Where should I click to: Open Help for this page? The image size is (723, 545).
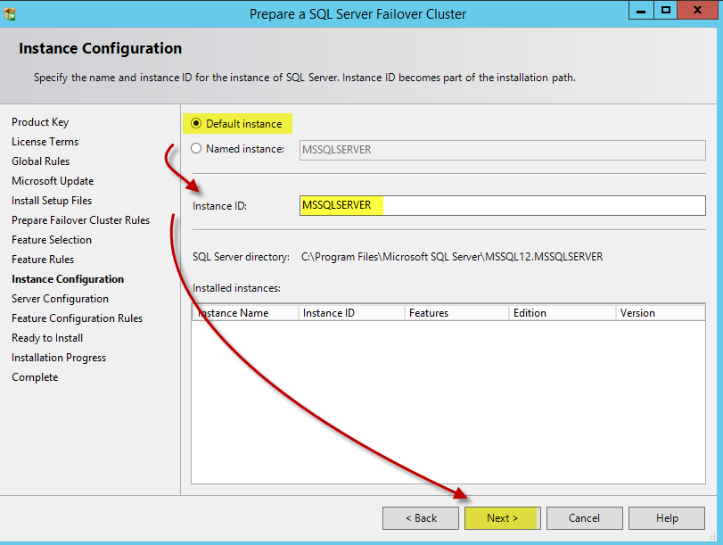667,518
